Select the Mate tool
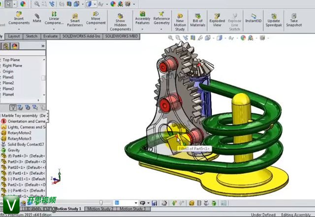Viewport: 315px width, 217px height. (x=37, y=18)
